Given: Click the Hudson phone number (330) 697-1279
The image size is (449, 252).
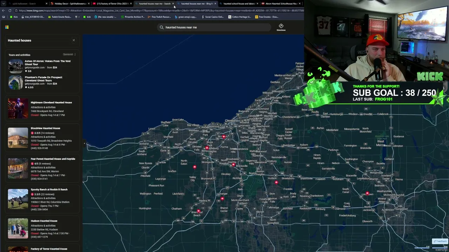Looking at the screenshot, I should click(x=39, y=237).
